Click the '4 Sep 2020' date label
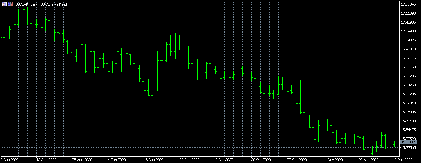This screenshot has width=421, height=164. click(117, 160)
